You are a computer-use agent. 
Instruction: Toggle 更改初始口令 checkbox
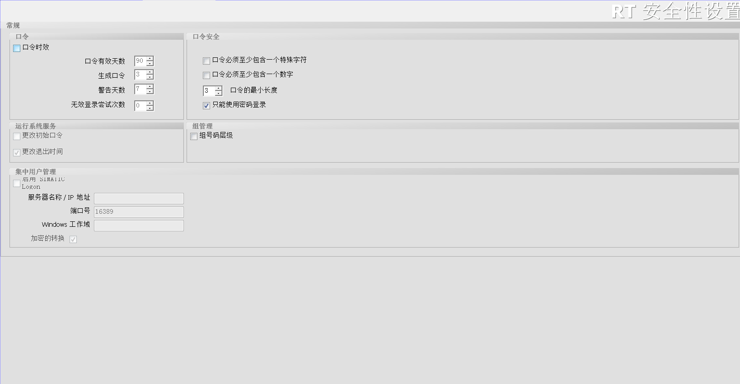(17, 136)
